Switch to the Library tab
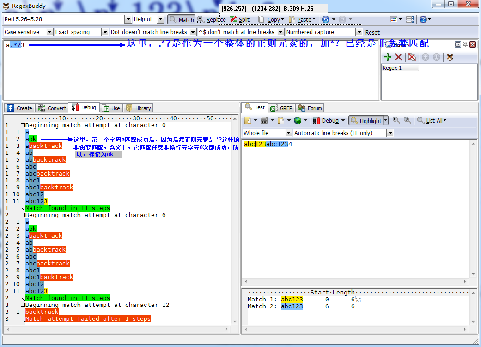Image resolution: width=481 pixels, height=347 pixels. click(x=138, y=108)
